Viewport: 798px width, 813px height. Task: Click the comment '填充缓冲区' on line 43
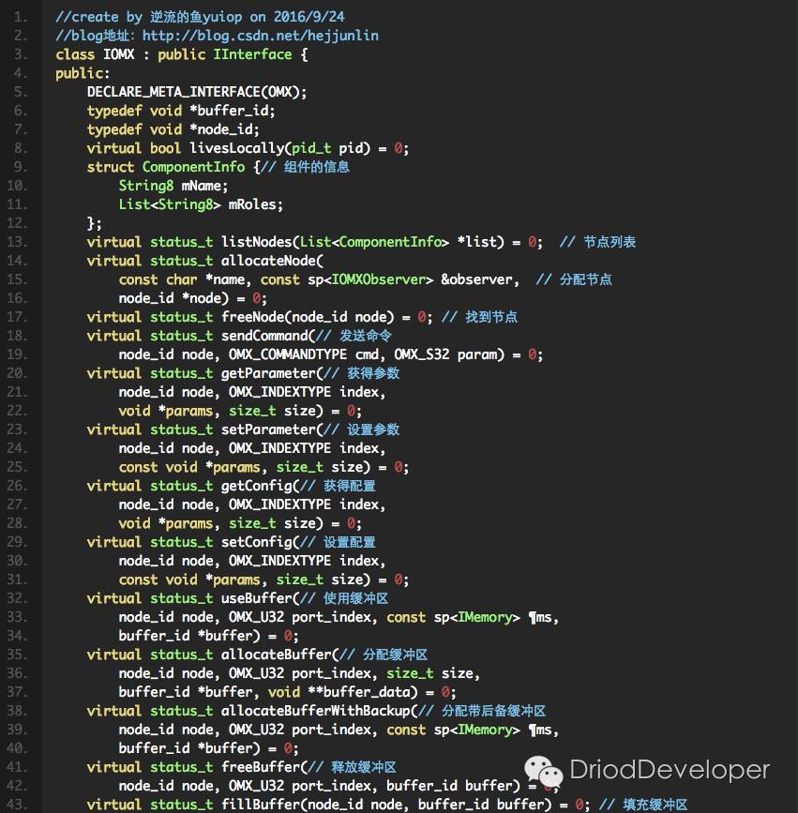pyautogui.click(x=655, y=805)
